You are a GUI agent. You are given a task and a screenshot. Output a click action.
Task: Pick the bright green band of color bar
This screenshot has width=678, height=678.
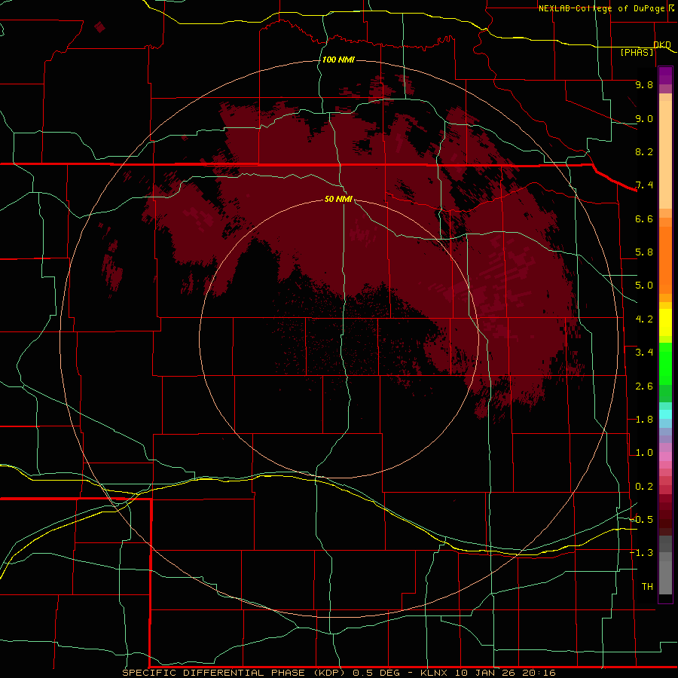click(665, 363)
